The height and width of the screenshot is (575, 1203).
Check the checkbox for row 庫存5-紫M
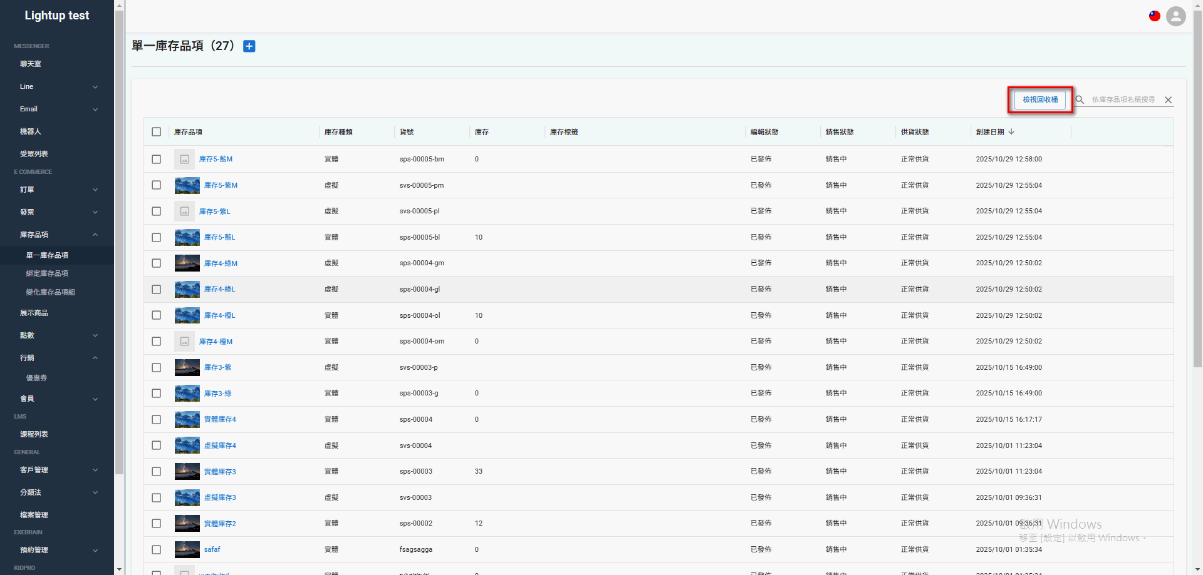(157, 185)
